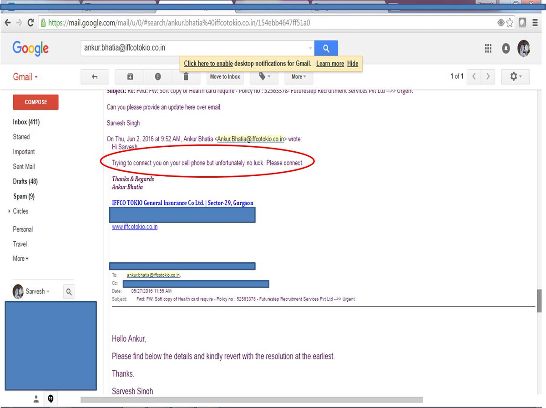Click Ankur.Bhatia@iffcotokio.co.in in quoted header
The image size is (546, 408).
[x=250, y=139]
